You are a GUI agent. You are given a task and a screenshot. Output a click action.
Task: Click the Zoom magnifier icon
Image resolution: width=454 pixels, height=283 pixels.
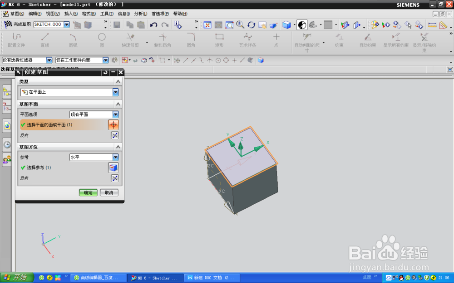point(240,25)
